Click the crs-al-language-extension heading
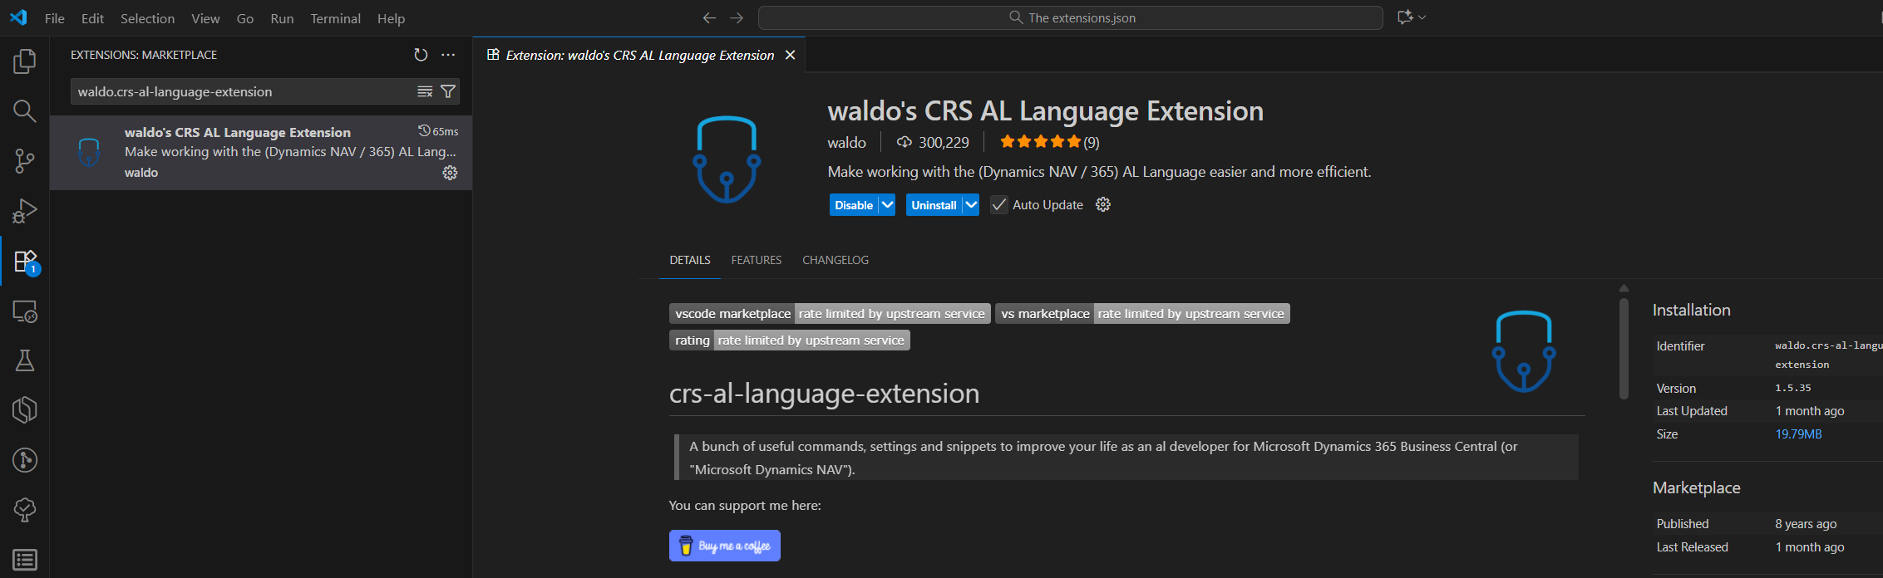Image resolution: width=1883 pixels, height=578 pixels. click(824, 393)
